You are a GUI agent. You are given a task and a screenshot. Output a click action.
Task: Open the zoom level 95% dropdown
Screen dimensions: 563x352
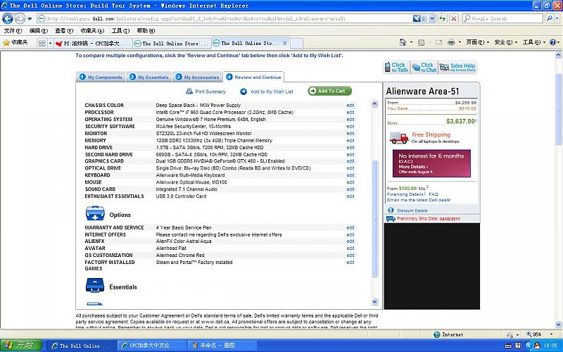(551, 334)
